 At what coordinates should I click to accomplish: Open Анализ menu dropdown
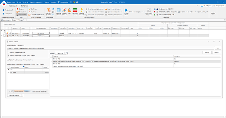coord(47,2)
